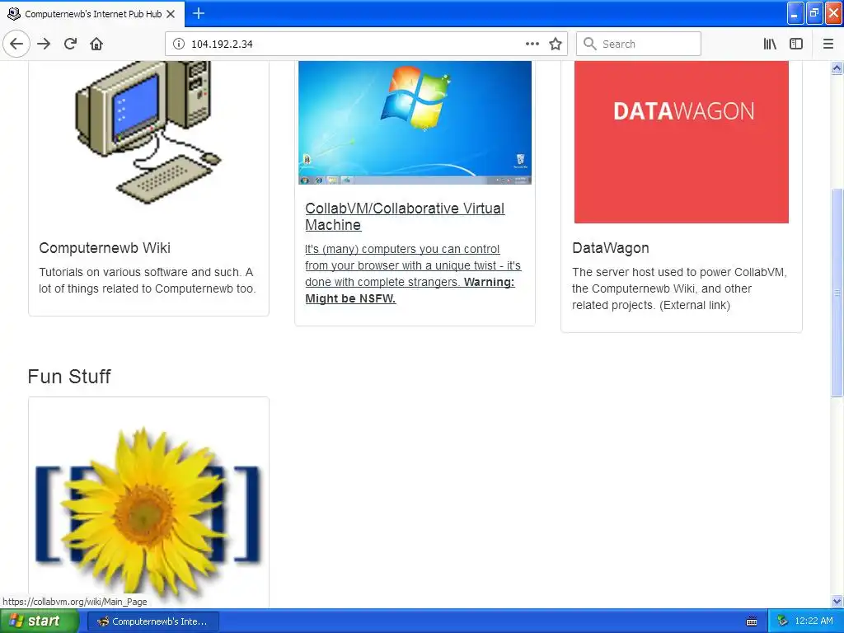This screenshot has width=844, height=633.
Task: Open page actions three-dot menu
Action: (x=532, y=44)
